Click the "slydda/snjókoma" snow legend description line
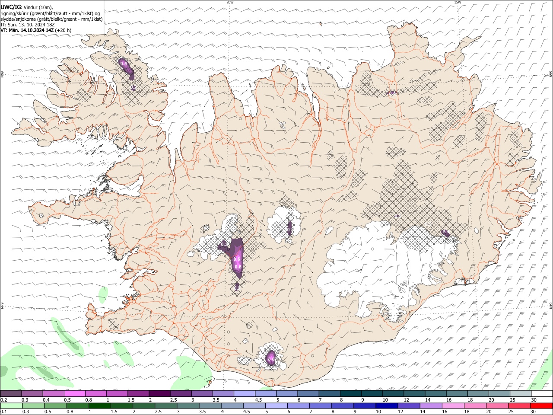 click(x=52, y=19)
